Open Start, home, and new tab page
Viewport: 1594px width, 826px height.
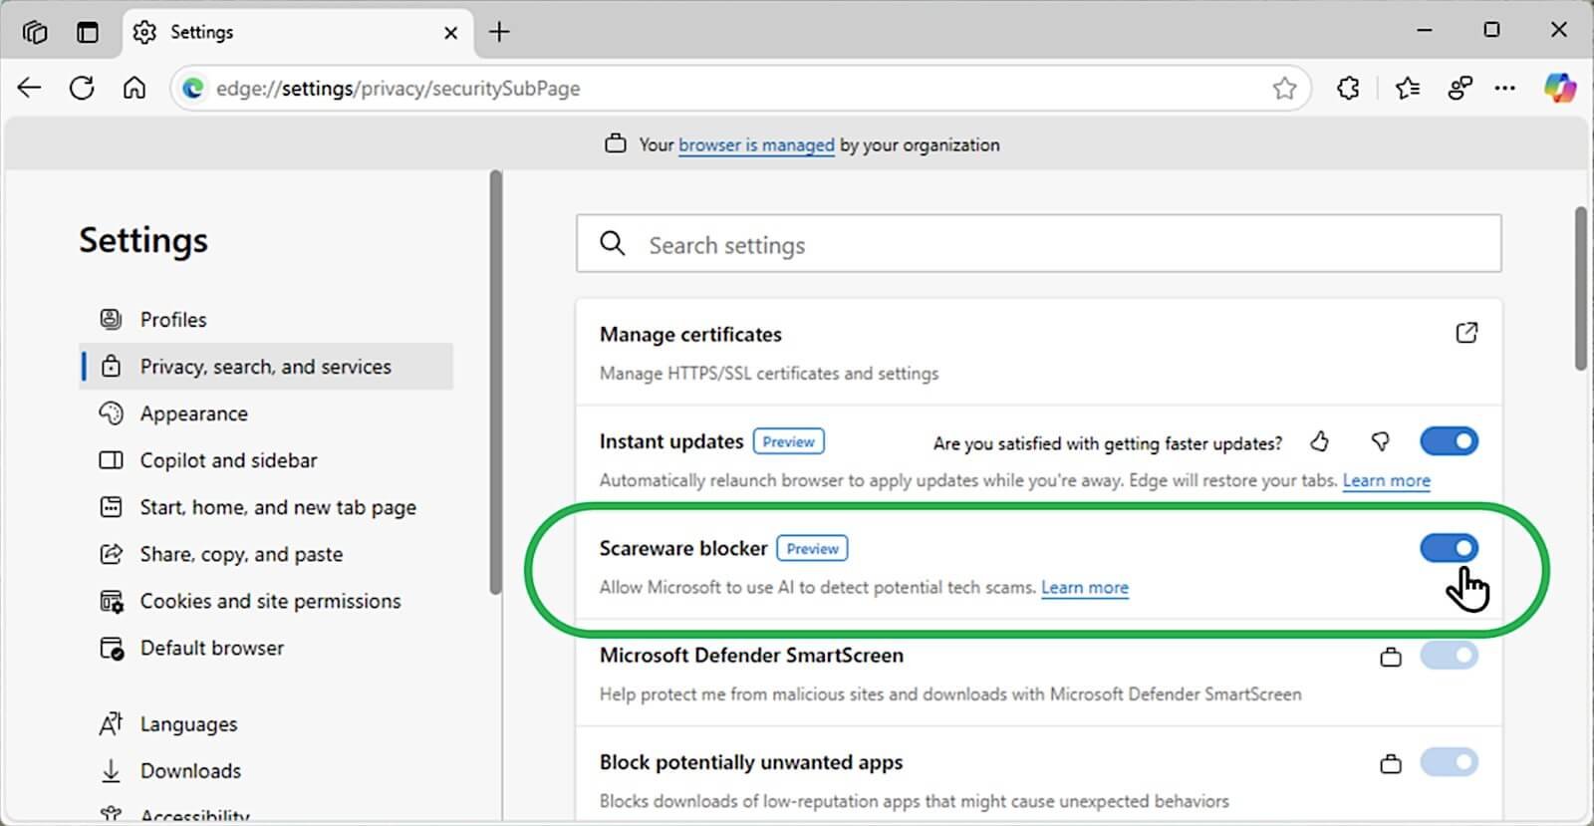pyautogui.click(x=266, y=507)
